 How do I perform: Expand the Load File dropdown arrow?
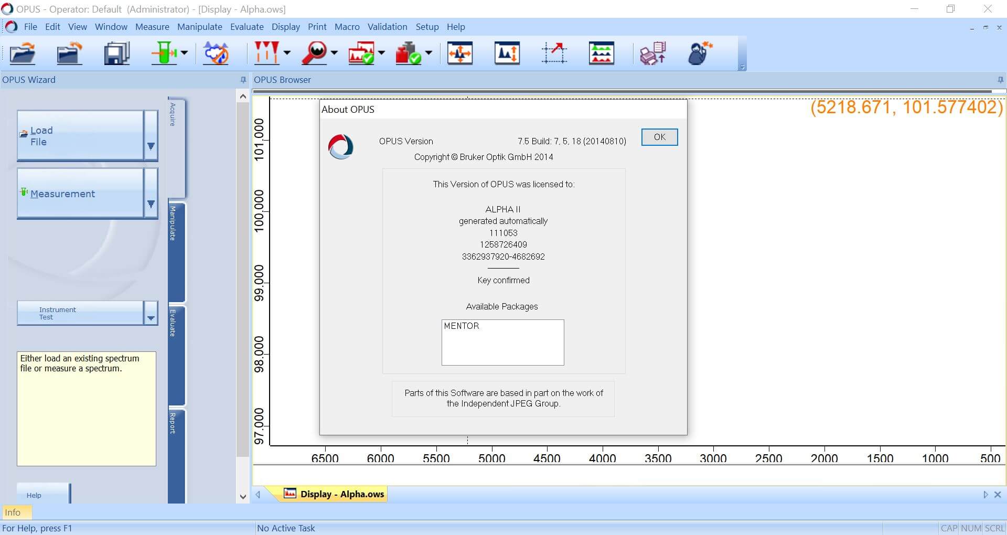coord(151,146)
